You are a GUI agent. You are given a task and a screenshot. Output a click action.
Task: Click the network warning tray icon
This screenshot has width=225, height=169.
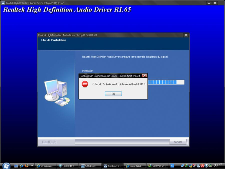pyautogui.click(x=190, y=166)
